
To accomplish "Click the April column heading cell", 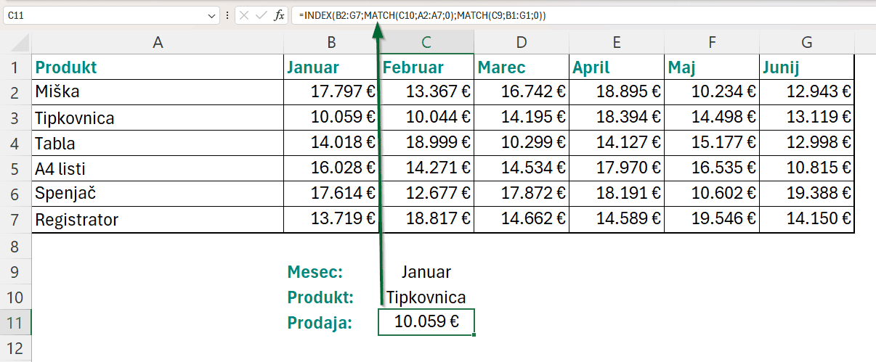I will [x=616, y=67].
